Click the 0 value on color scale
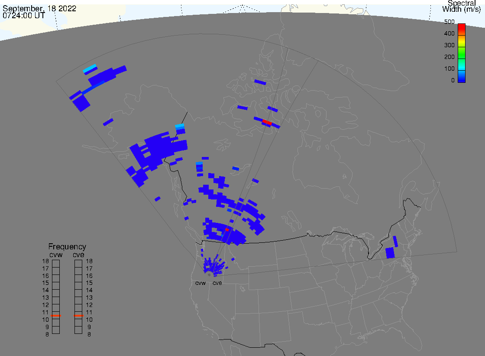Screen dimensions: 485x356 pos(453,81)
